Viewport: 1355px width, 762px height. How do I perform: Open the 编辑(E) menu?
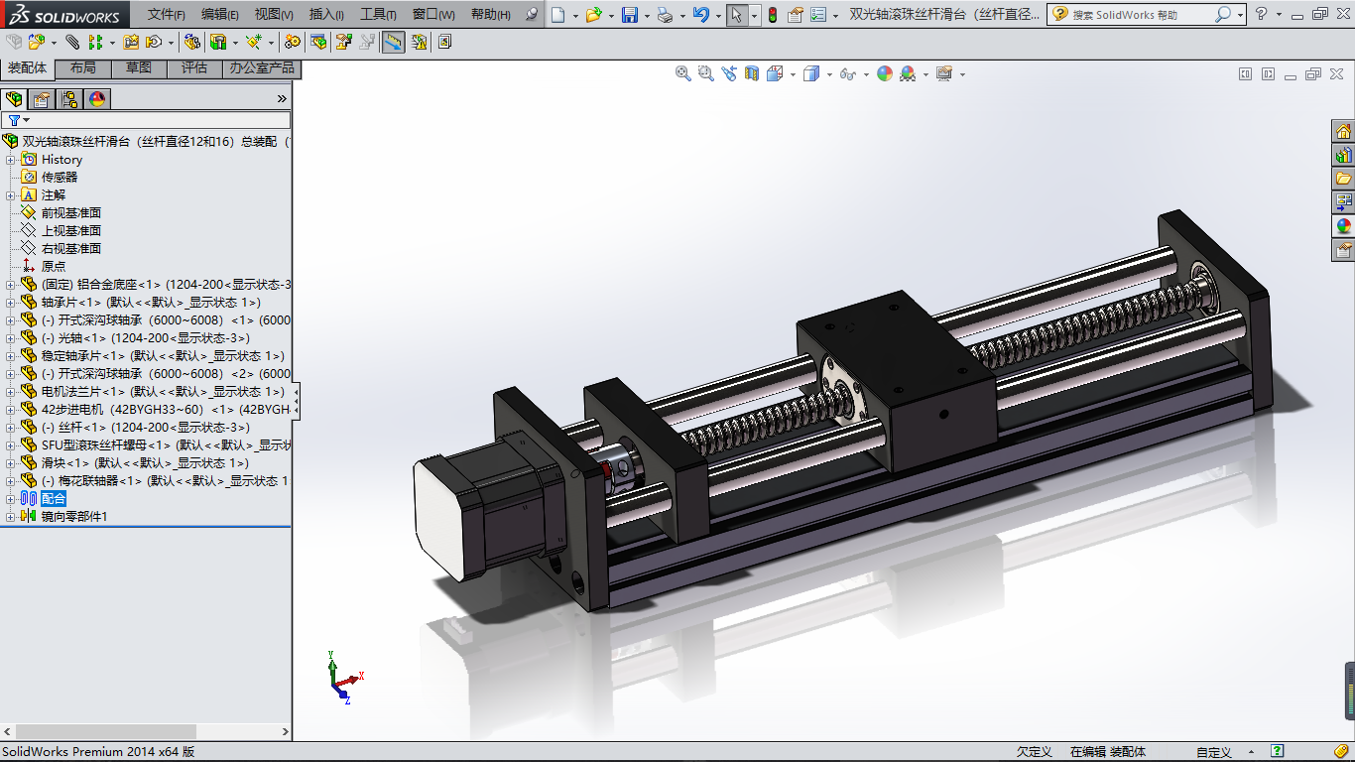pyautogui.click(x=220, y=15)
